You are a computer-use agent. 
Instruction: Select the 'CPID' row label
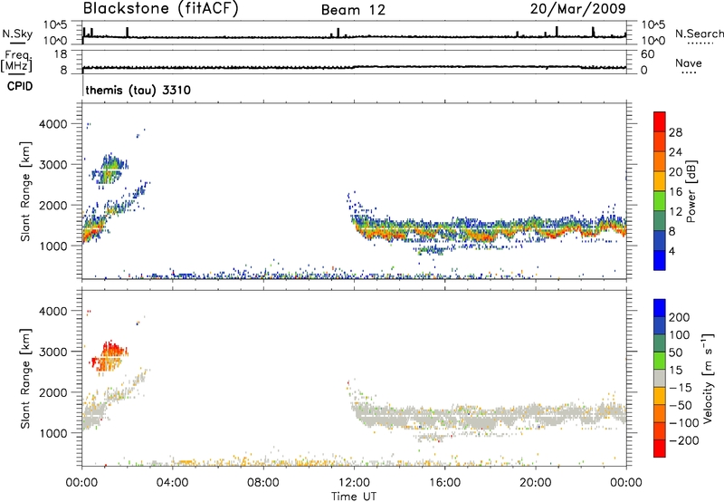[x=20, y=86]
